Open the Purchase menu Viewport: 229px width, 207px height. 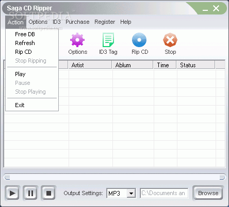pos(77,22)
